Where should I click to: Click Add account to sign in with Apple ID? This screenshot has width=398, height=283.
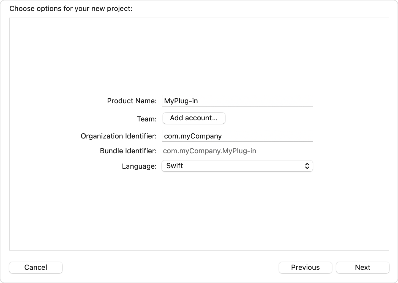194,118
